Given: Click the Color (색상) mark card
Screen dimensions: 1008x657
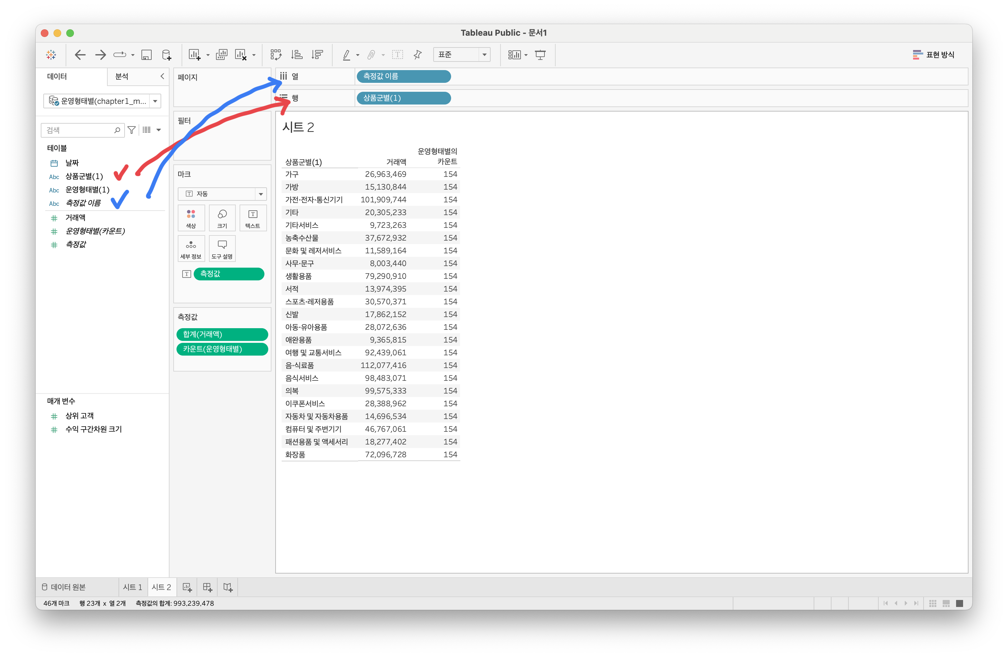Looking at the screenshot, I should tap(191, 218).
